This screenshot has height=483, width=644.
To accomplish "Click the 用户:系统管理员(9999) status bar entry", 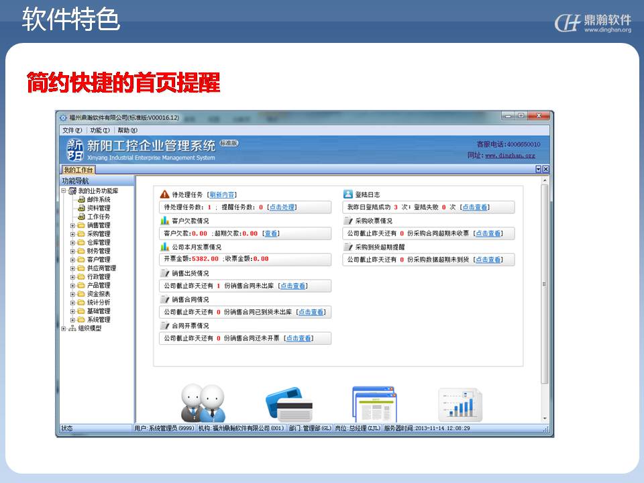I will (164, 429).
